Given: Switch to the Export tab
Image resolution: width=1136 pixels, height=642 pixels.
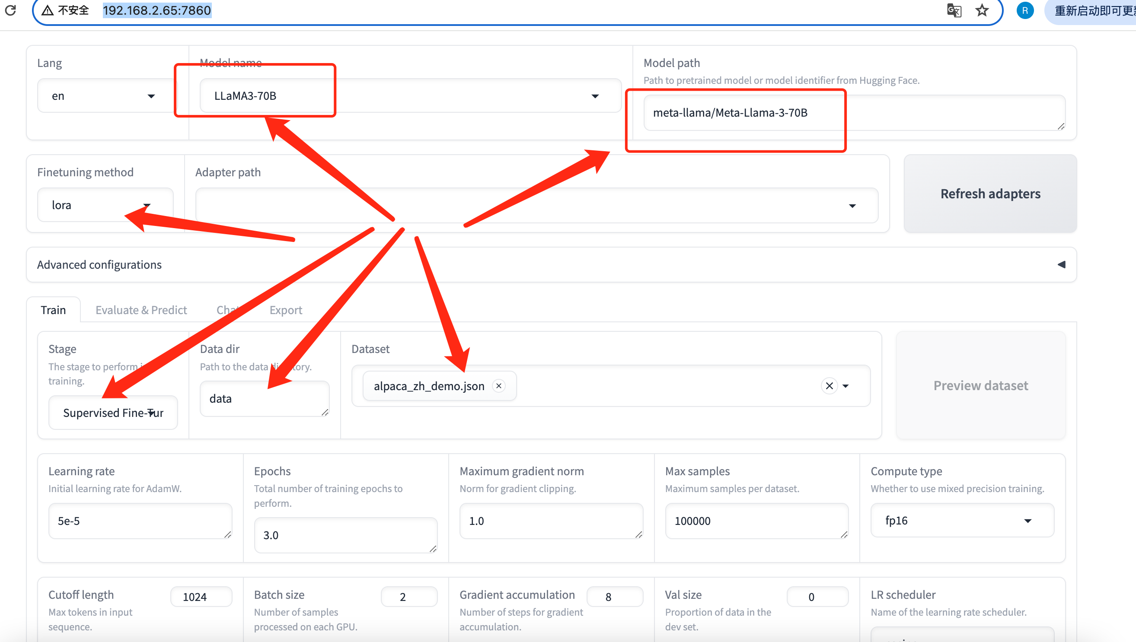Looking at the screenshot, I should (x=286, y=310).
